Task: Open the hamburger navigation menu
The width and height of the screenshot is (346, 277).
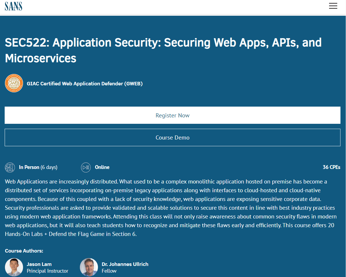Action: pyautogui.click(x=333, y=6)
